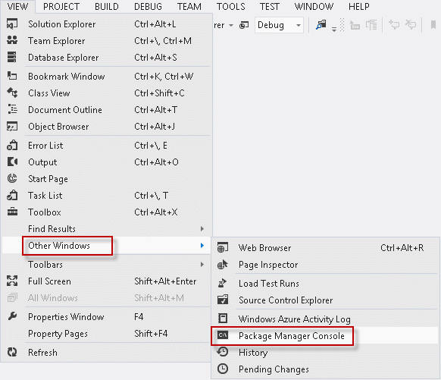441x380 pixels.
Task: Click the Uncomment selection toolbar icon
Action: pyautogui.click(x=411, y=25)
